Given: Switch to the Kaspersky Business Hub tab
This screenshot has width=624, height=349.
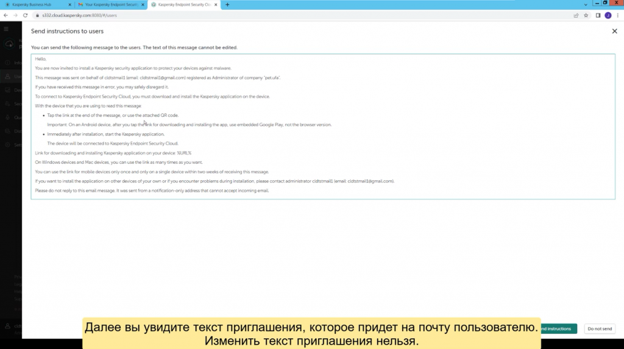Looking at the screenshot, I should point(32,4).
